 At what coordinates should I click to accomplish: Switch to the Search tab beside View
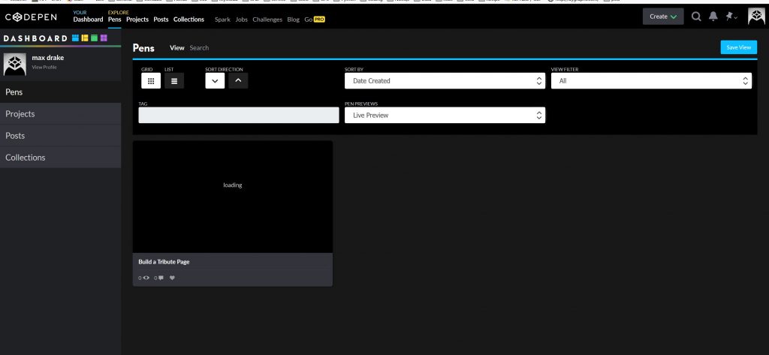point(199,48)
